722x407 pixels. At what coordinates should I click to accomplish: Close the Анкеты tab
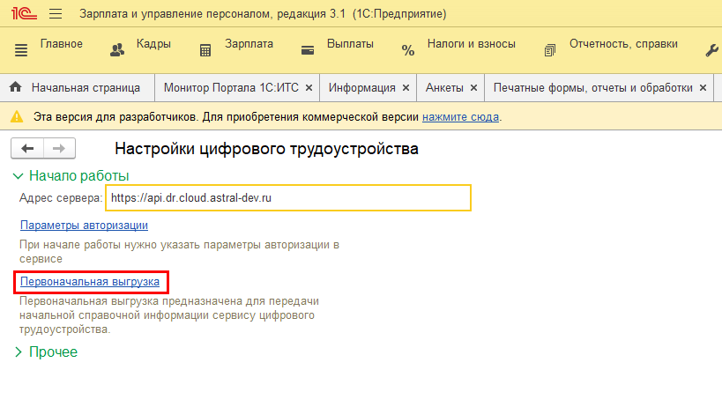[473, 88]
